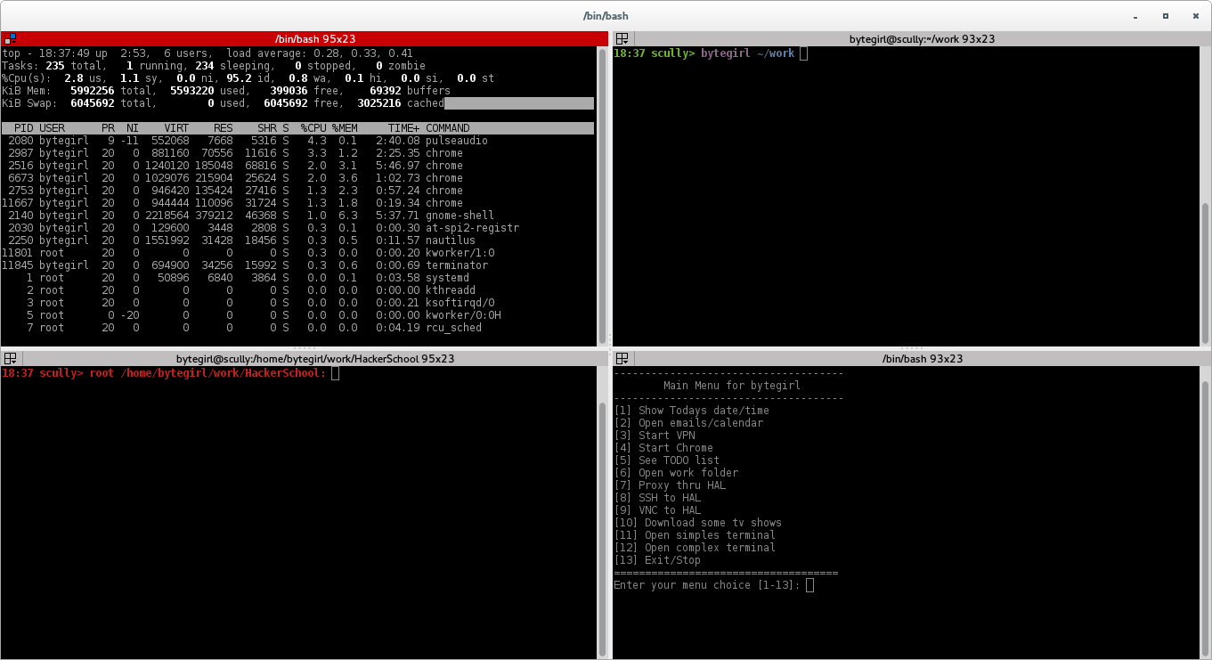Click menu entry [8] SSH to HAL
This screenshot has height=660, width=1212.
[657, 498]
